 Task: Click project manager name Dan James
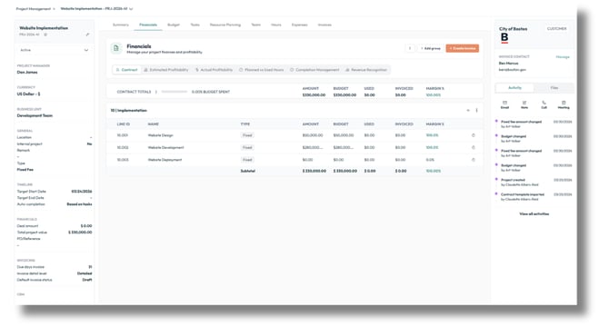tap(27, 72)
